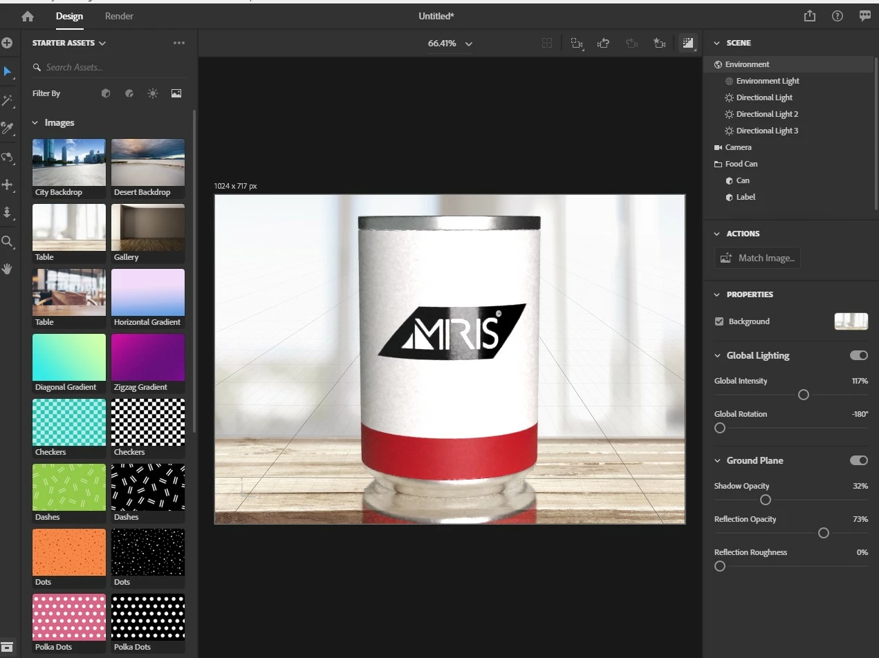Click the Background image swatch

tap(851, 321)
